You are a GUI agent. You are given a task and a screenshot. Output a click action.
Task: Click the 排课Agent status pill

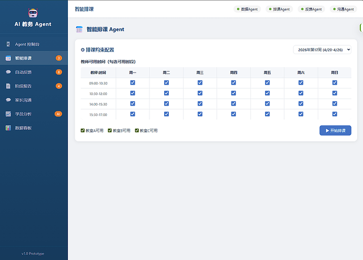(x=279, y=9)
